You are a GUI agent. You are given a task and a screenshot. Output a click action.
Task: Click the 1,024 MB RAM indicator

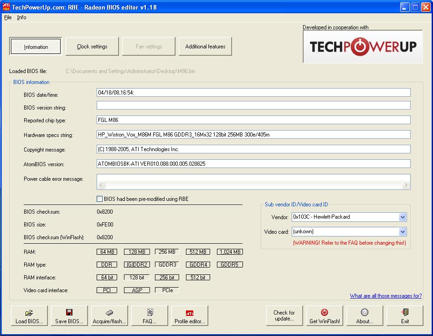pyautogui.click(x=230, y=252)
